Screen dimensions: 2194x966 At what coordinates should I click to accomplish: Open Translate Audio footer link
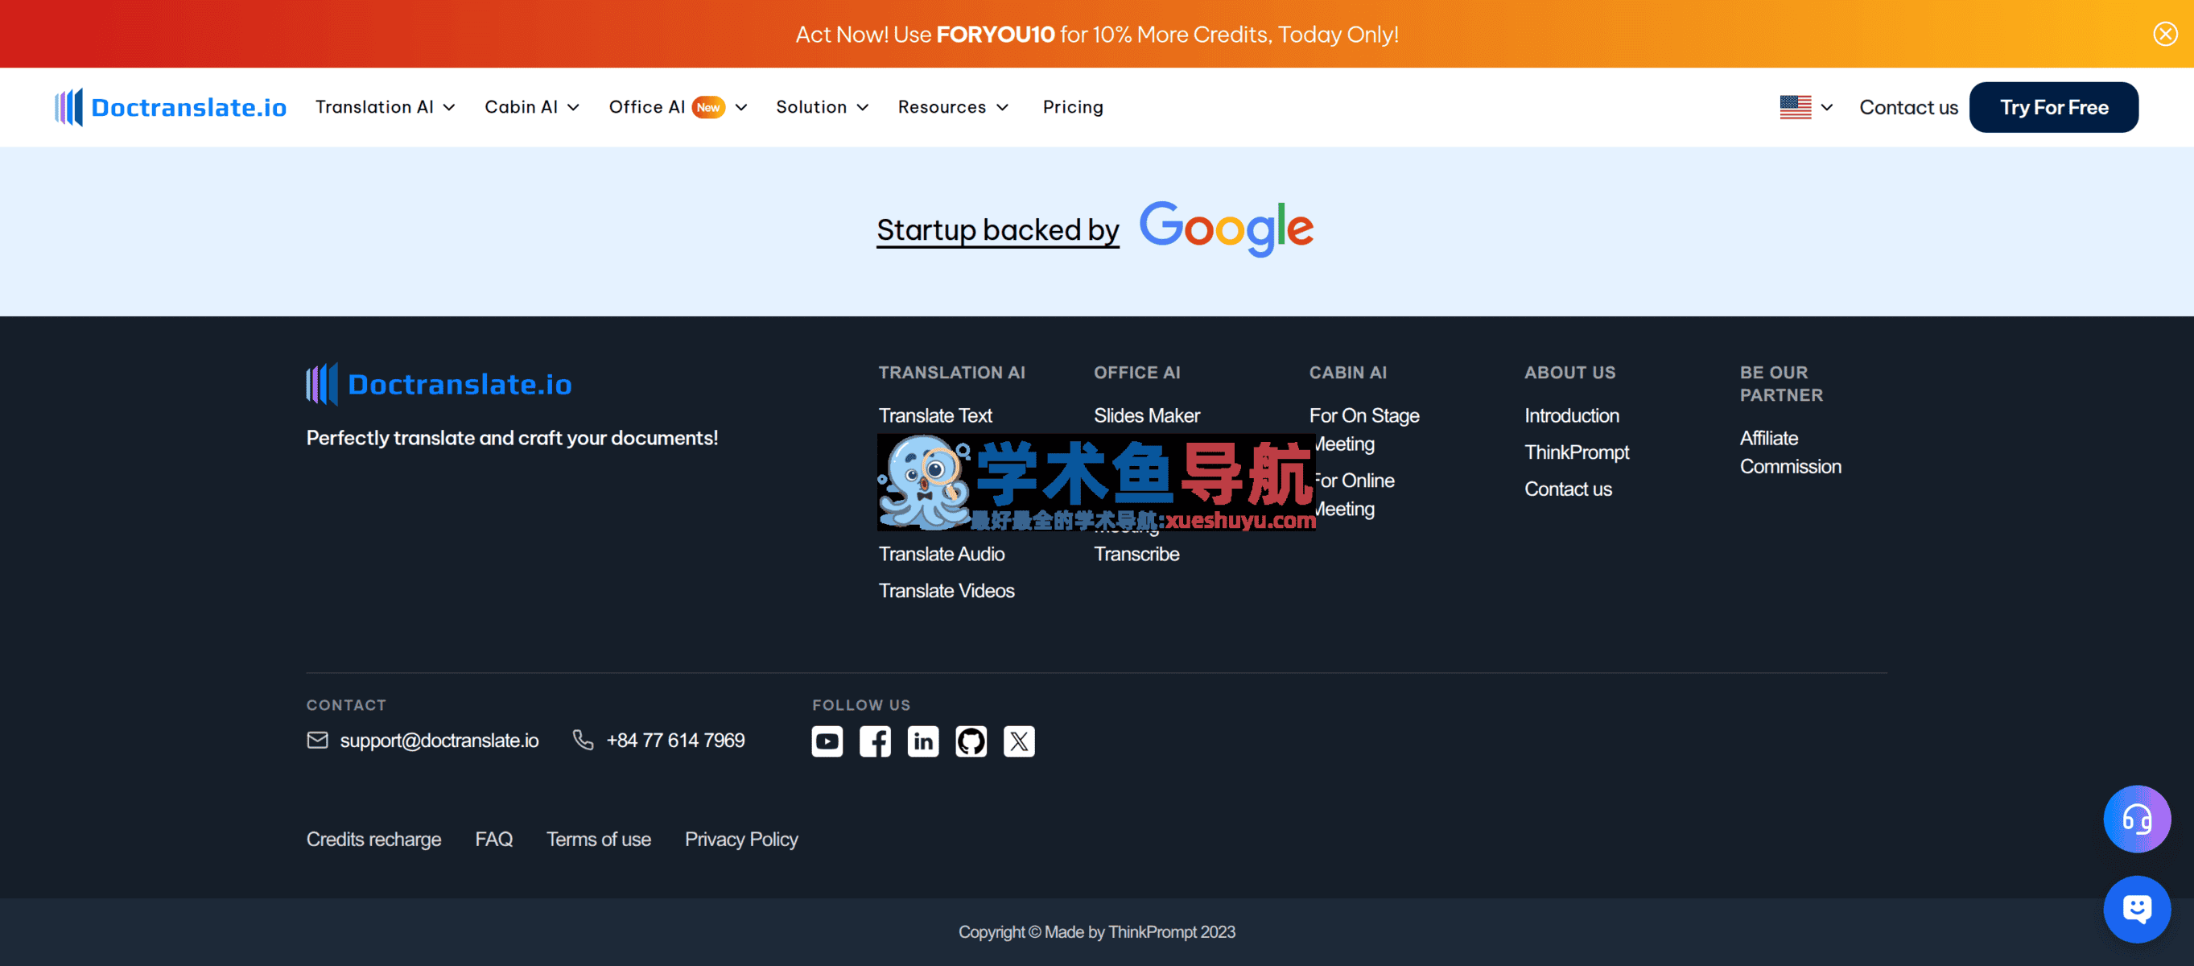(x=941, y=554)
